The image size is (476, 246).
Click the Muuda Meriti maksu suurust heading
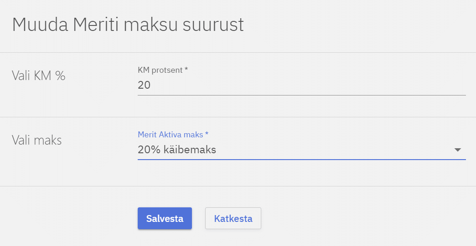(x=128, y=25)
